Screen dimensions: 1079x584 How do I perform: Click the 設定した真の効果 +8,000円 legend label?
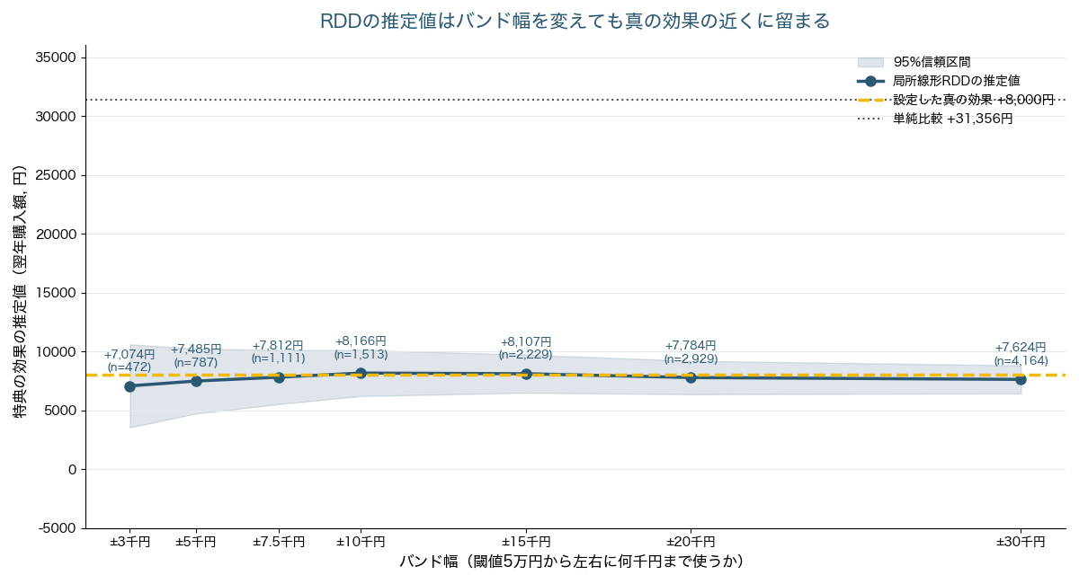coord(974,100)
